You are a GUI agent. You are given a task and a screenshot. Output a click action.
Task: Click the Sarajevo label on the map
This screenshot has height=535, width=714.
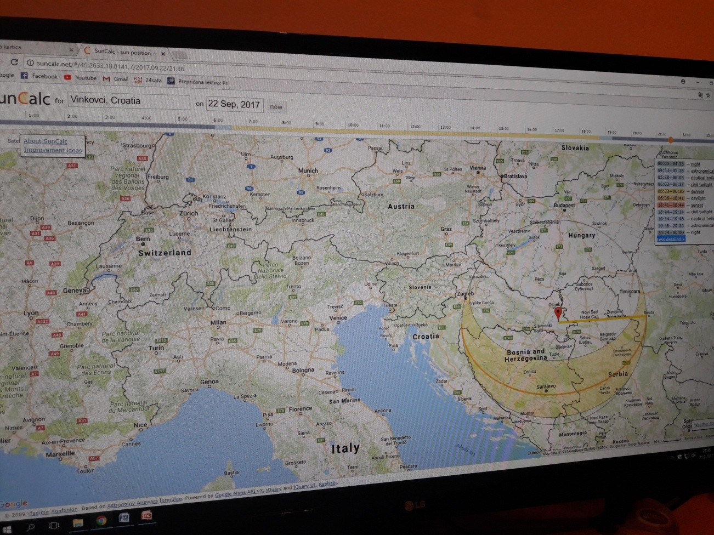coord(546,386)
